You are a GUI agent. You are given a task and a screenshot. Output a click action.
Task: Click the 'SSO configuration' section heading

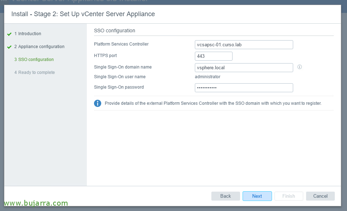(114, 31)
